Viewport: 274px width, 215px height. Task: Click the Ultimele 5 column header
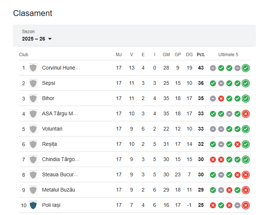[228, 55]
